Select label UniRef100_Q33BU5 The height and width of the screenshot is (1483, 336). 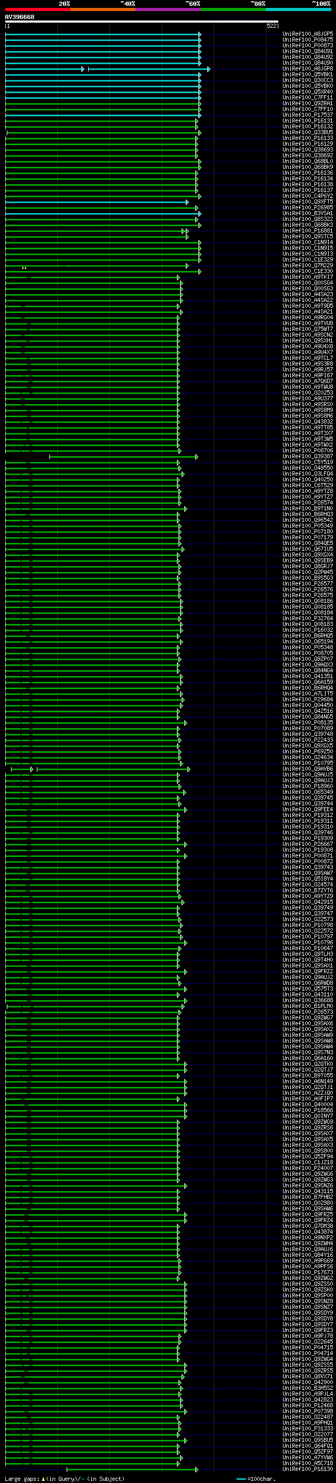click(x=308, y=133)
